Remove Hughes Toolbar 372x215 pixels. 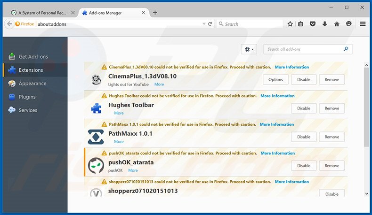(332, 108)
